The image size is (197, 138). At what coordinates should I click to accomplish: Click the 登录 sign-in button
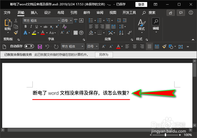141,5
